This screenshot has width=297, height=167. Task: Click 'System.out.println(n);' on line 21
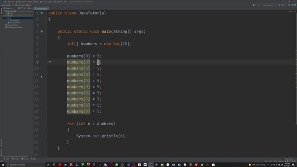(102, 136)
